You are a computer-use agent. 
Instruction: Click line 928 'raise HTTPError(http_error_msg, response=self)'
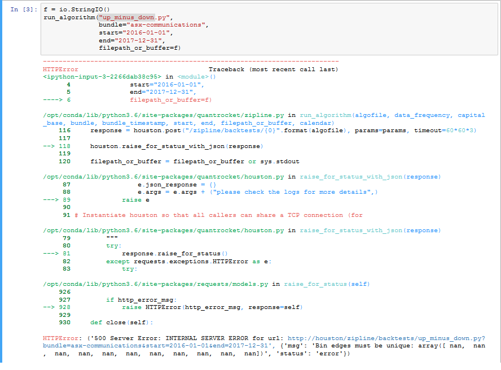[x=212, y=307]
